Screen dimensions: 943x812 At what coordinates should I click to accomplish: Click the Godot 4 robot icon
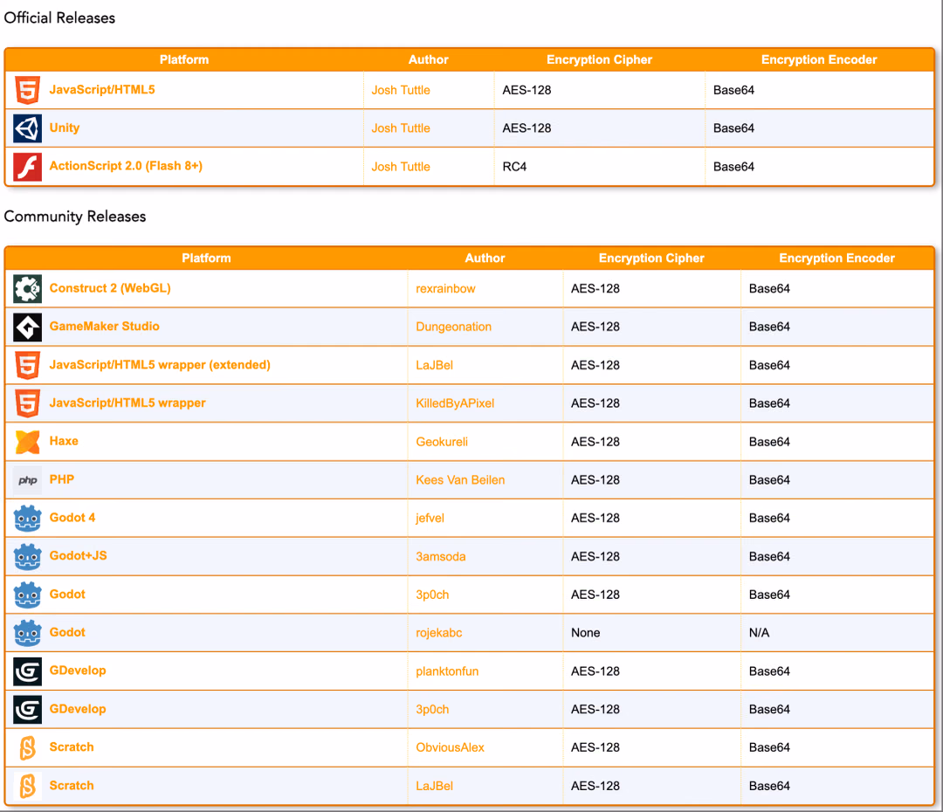click(x=28, y=518)
